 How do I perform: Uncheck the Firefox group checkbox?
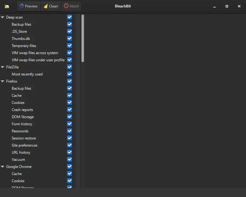[69, 81]
